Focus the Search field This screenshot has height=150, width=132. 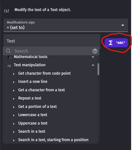click(51, 51)
